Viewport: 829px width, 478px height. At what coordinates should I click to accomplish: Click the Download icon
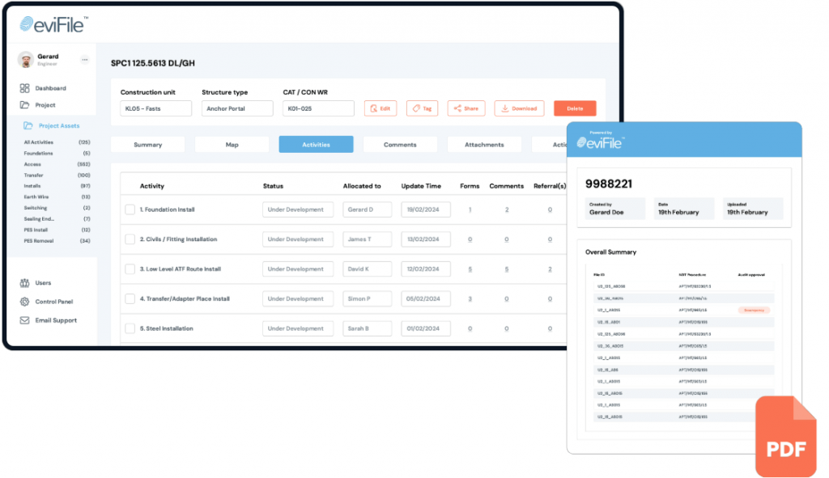[505, 108]
